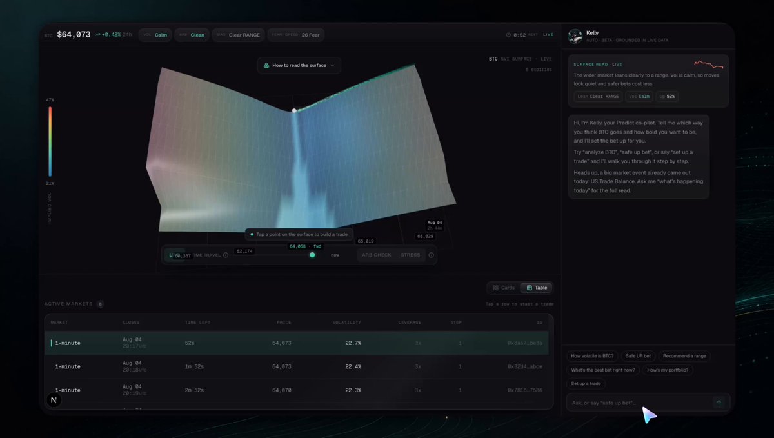Click the white point on the vol surface
Viewport: 774px width, 438px height.
click(x=294, y=110)
